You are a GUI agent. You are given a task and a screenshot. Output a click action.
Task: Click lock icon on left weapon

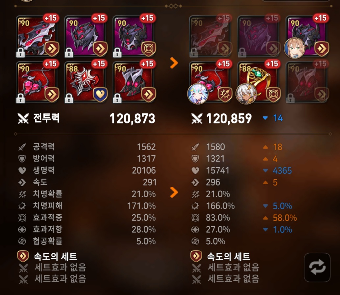(x=21, y=52)
